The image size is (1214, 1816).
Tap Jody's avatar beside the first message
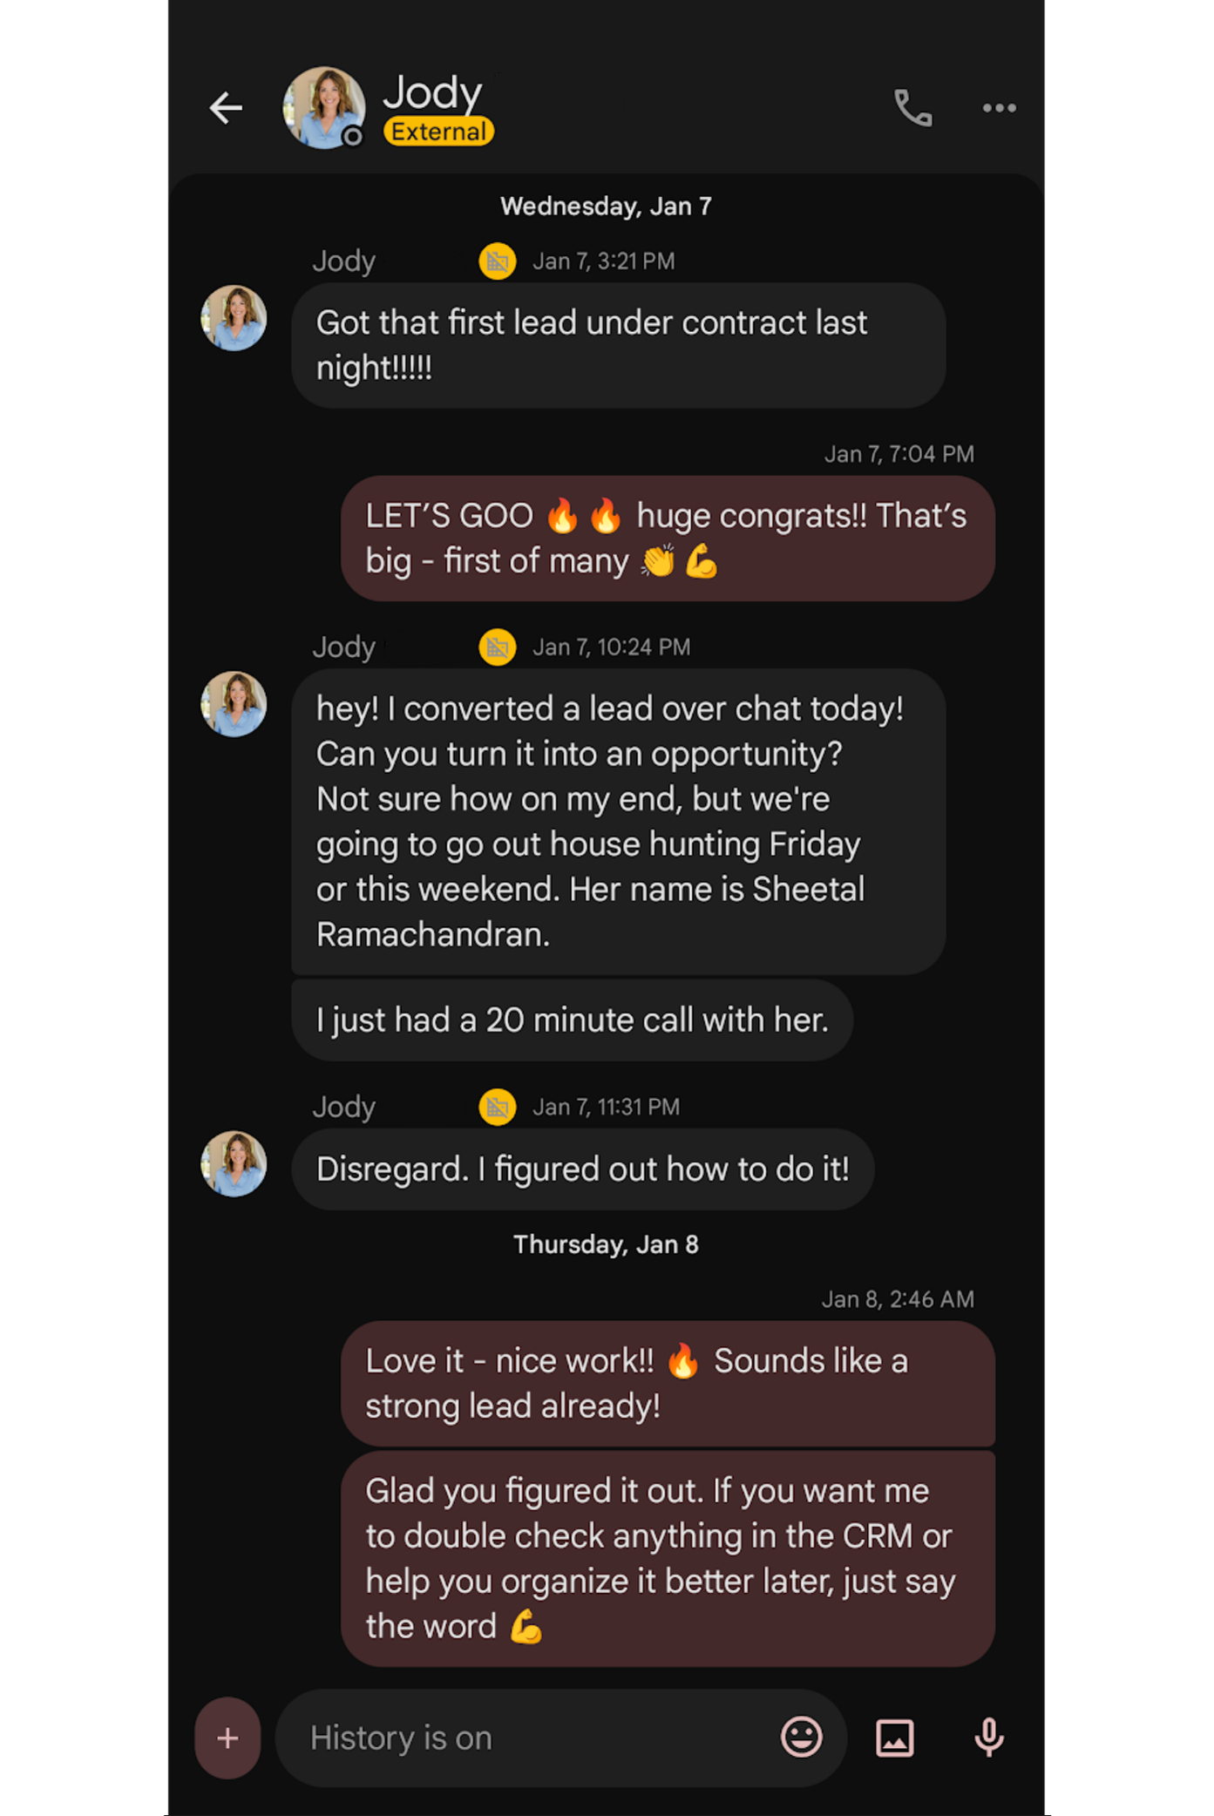point(234,318)
